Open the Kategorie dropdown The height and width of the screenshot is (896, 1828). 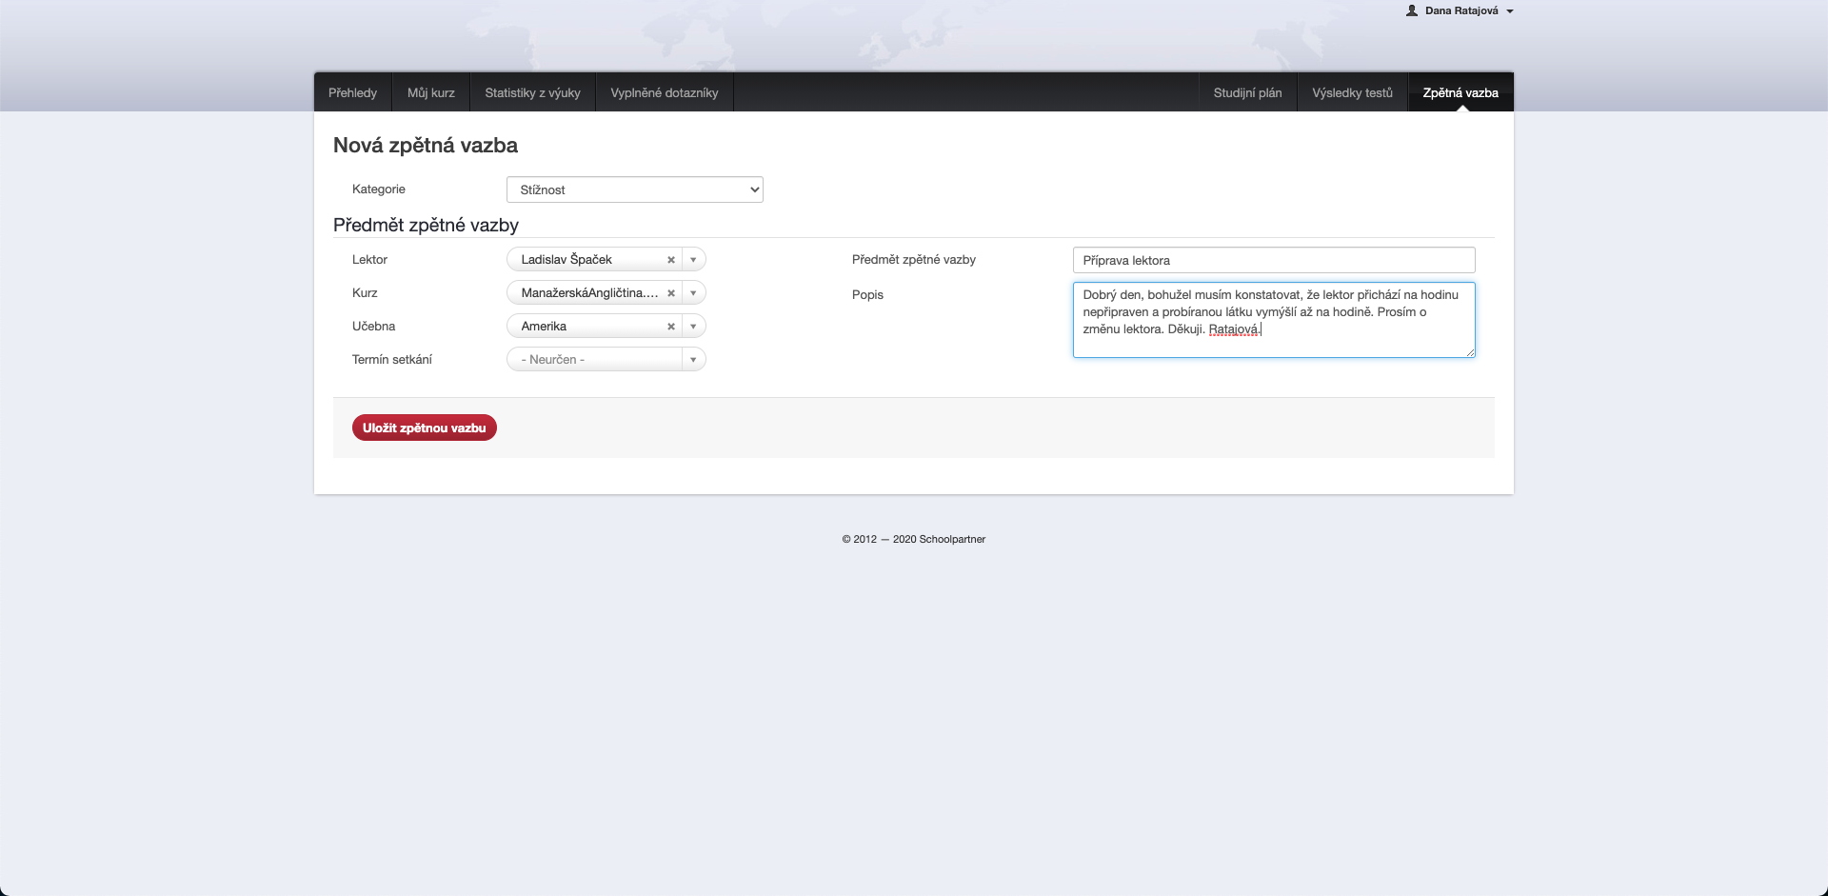pyautogui.click(x=634, y=189)
